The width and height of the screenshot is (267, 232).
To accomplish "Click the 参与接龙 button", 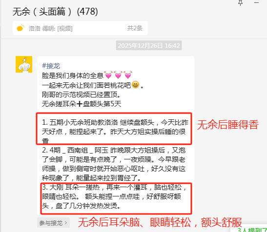I will coord(53,223).
